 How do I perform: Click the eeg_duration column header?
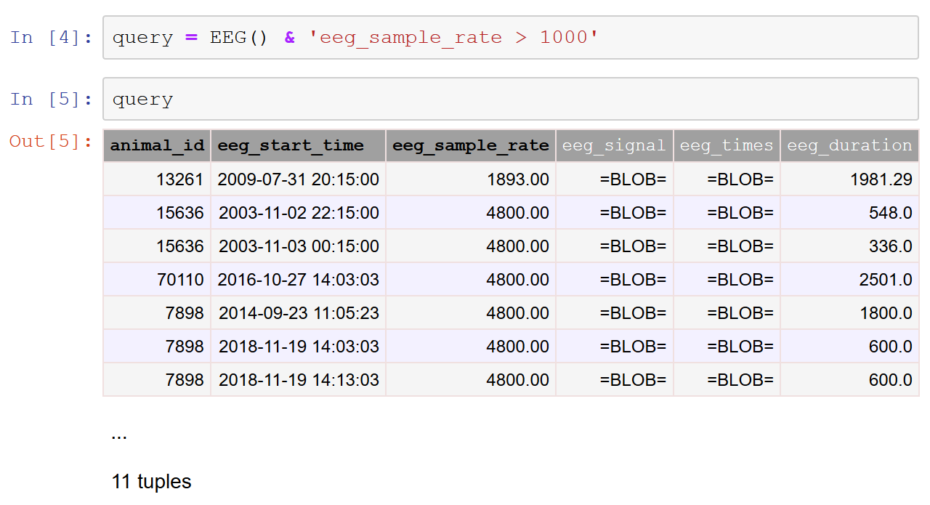coord(849,145)
